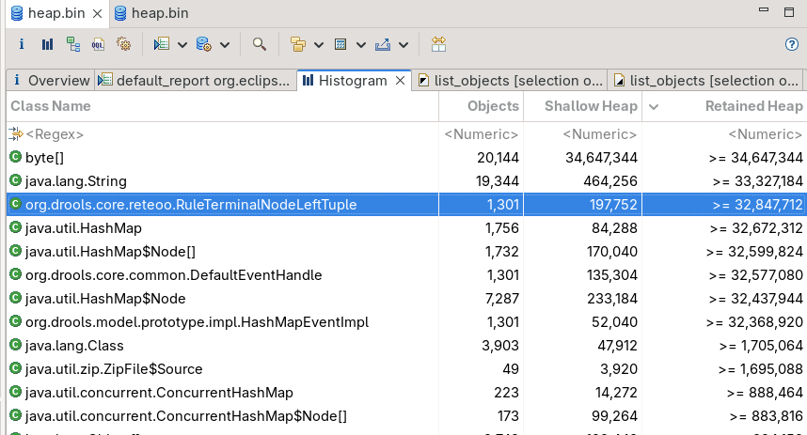807x435 pixels.
Task: Open the histogram toolbar icon
Action: click(x=47, y=44)
